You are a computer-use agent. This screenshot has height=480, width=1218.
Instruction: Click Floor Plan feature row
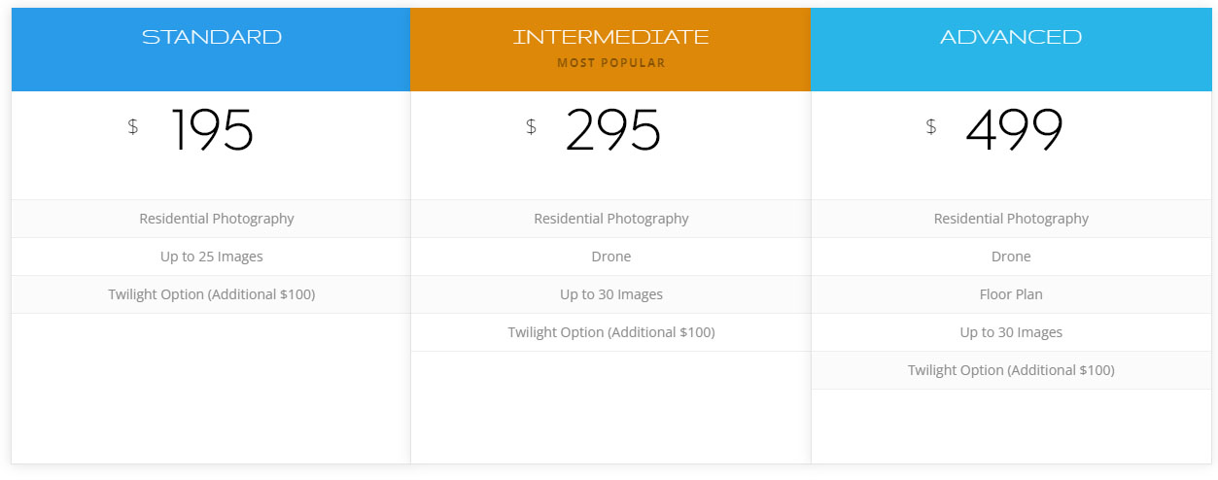pyautogui.click(x=1011, y=294)
